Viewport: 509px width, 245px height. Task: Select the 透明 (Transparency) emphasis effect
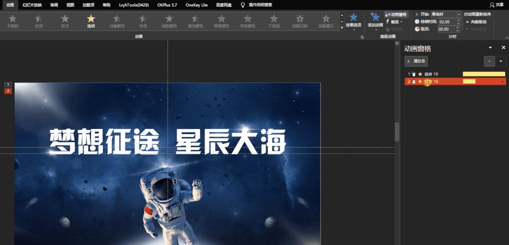91,21
